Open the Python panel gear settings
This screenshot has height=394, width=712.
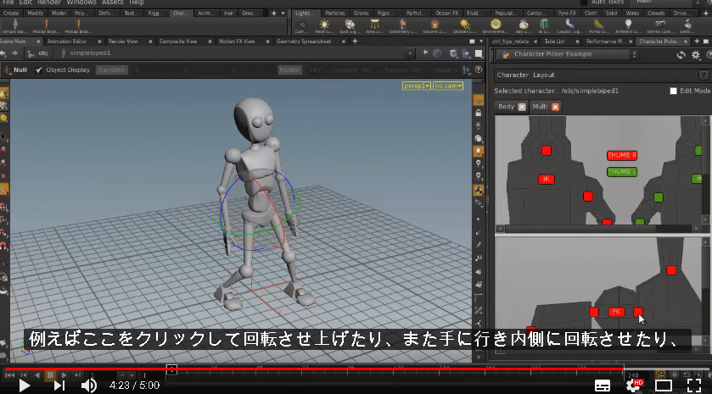696,55
